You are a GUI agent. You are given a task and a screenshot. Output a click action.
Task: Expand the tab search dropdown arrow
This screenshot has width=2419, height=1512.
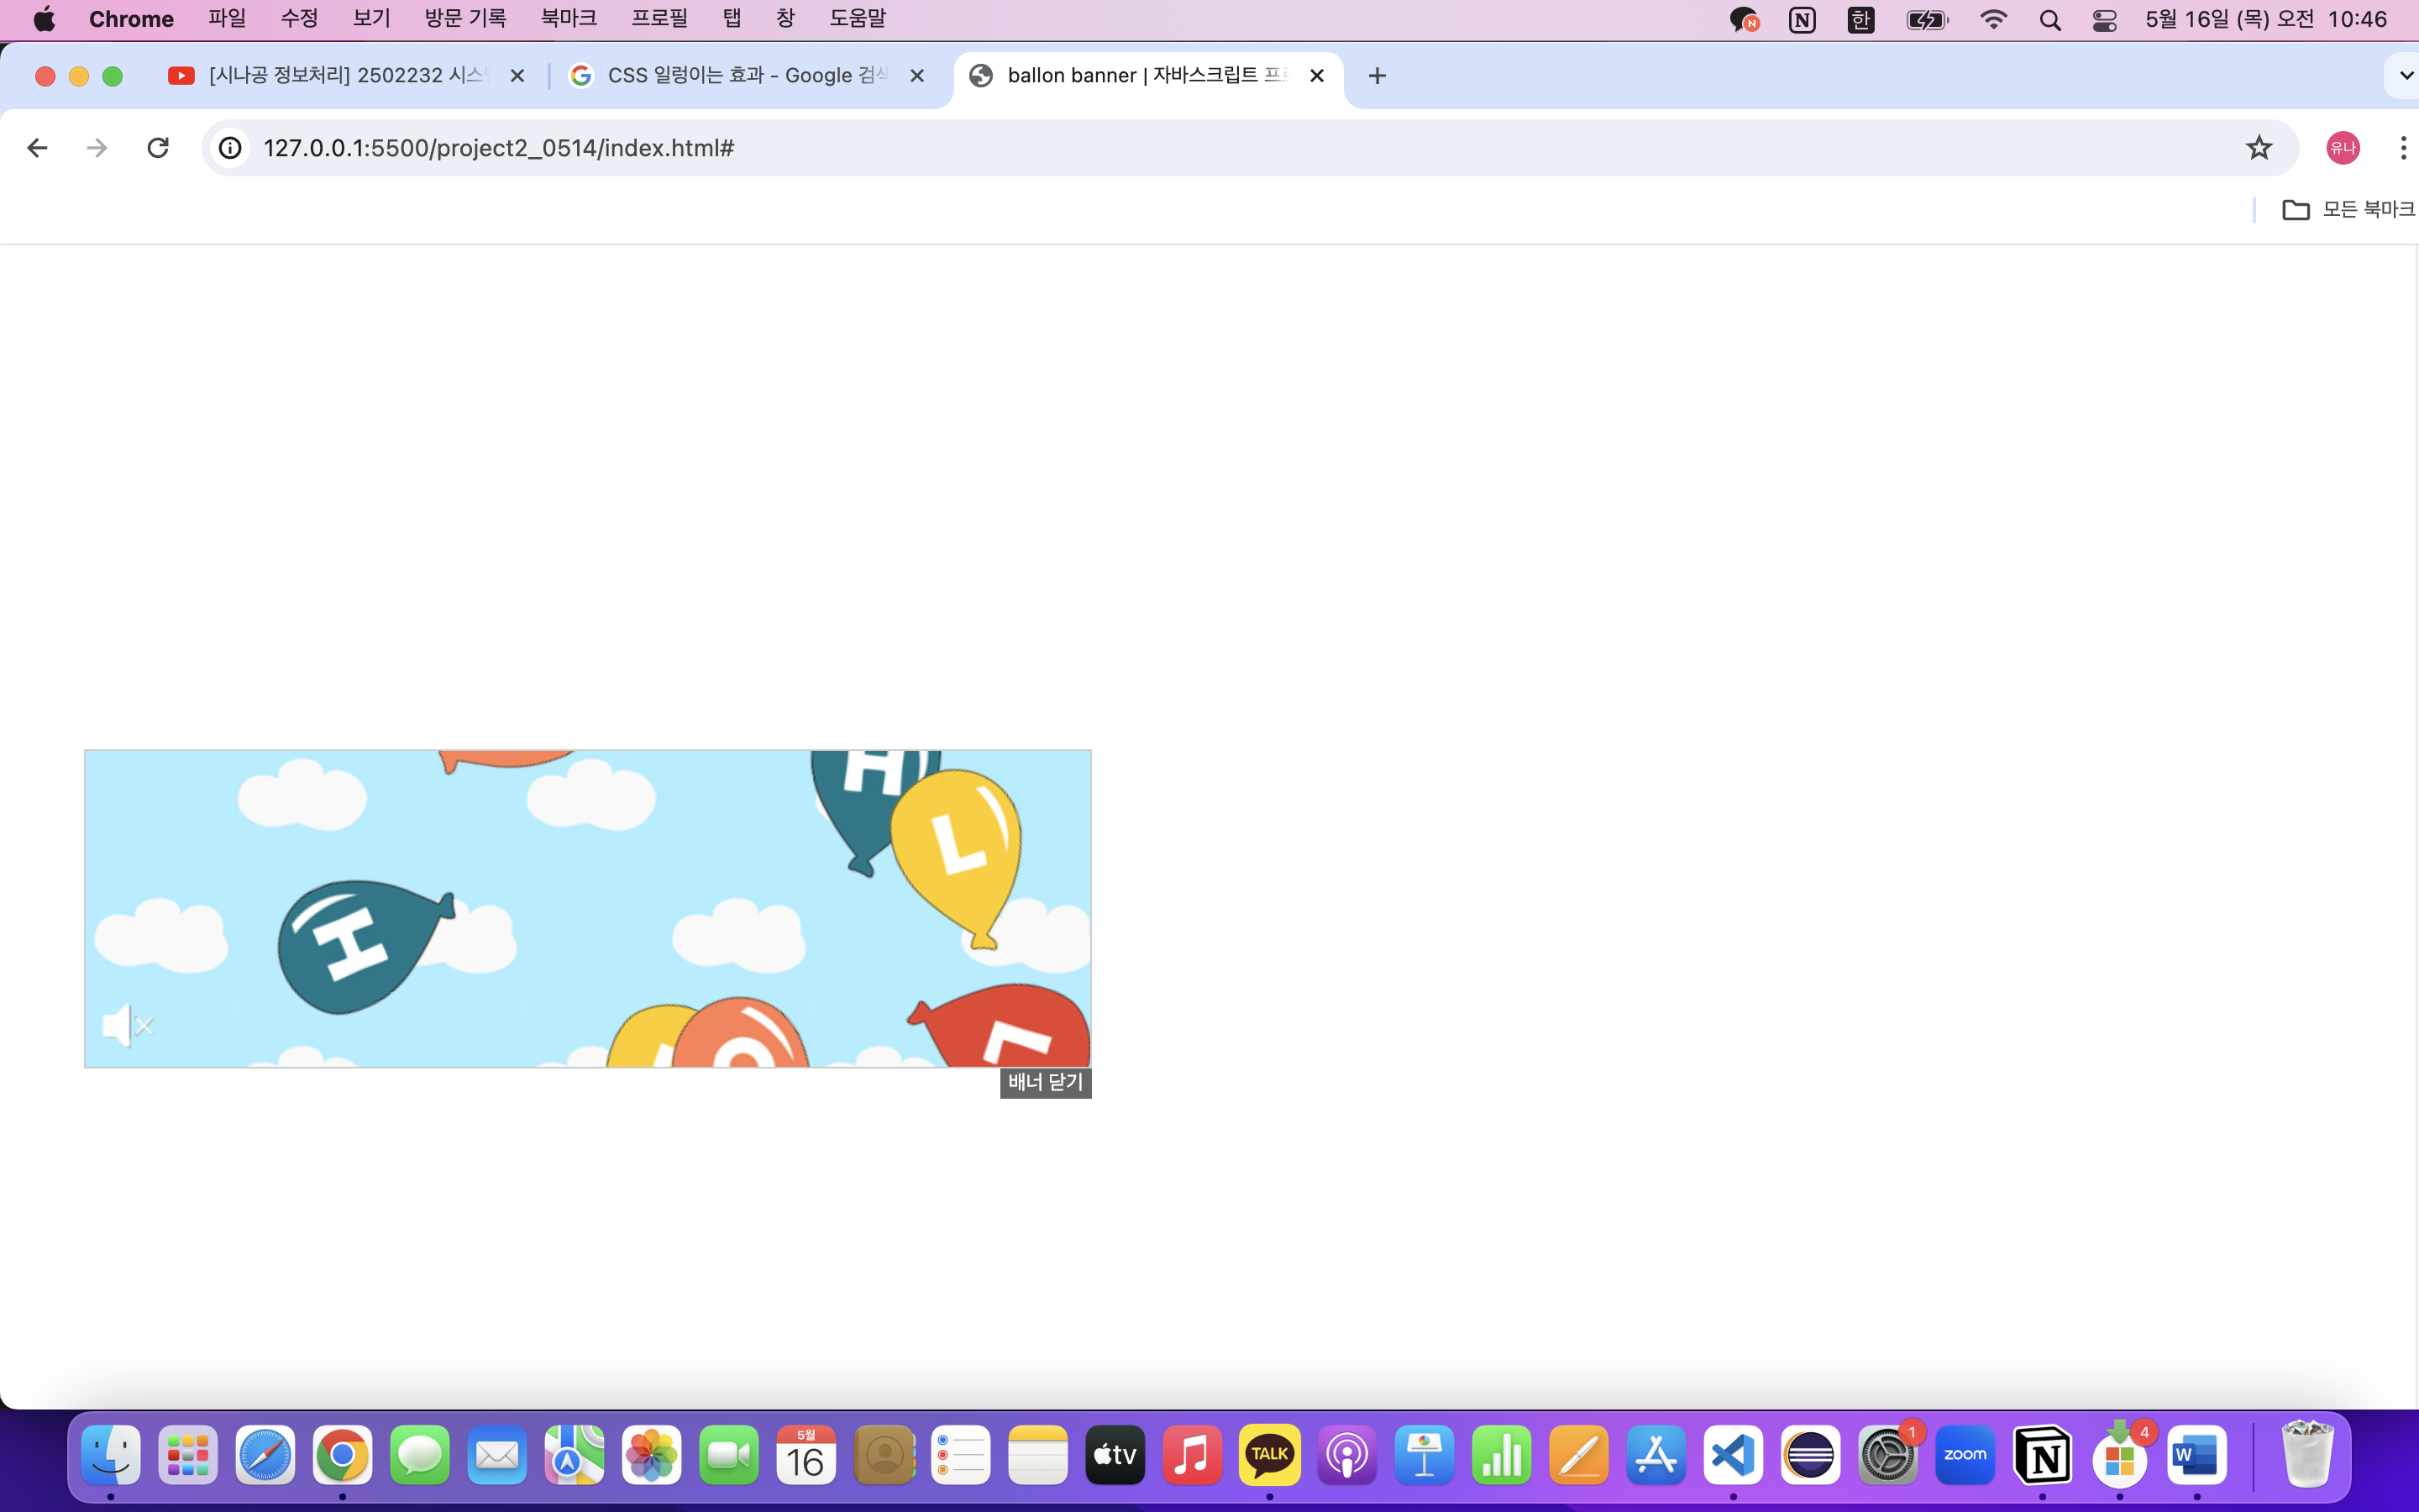pyautogui.click(x=2405, y=76)
